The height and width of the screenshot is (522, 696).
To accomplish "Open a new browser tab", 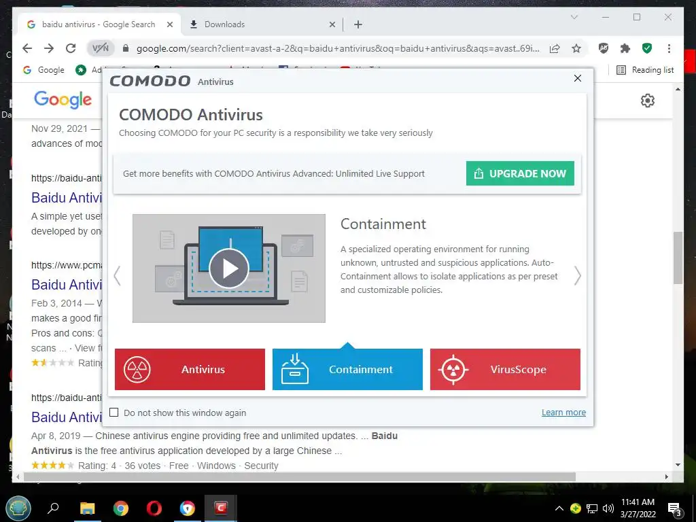I will pyautogui.click(x=358, y=25).
